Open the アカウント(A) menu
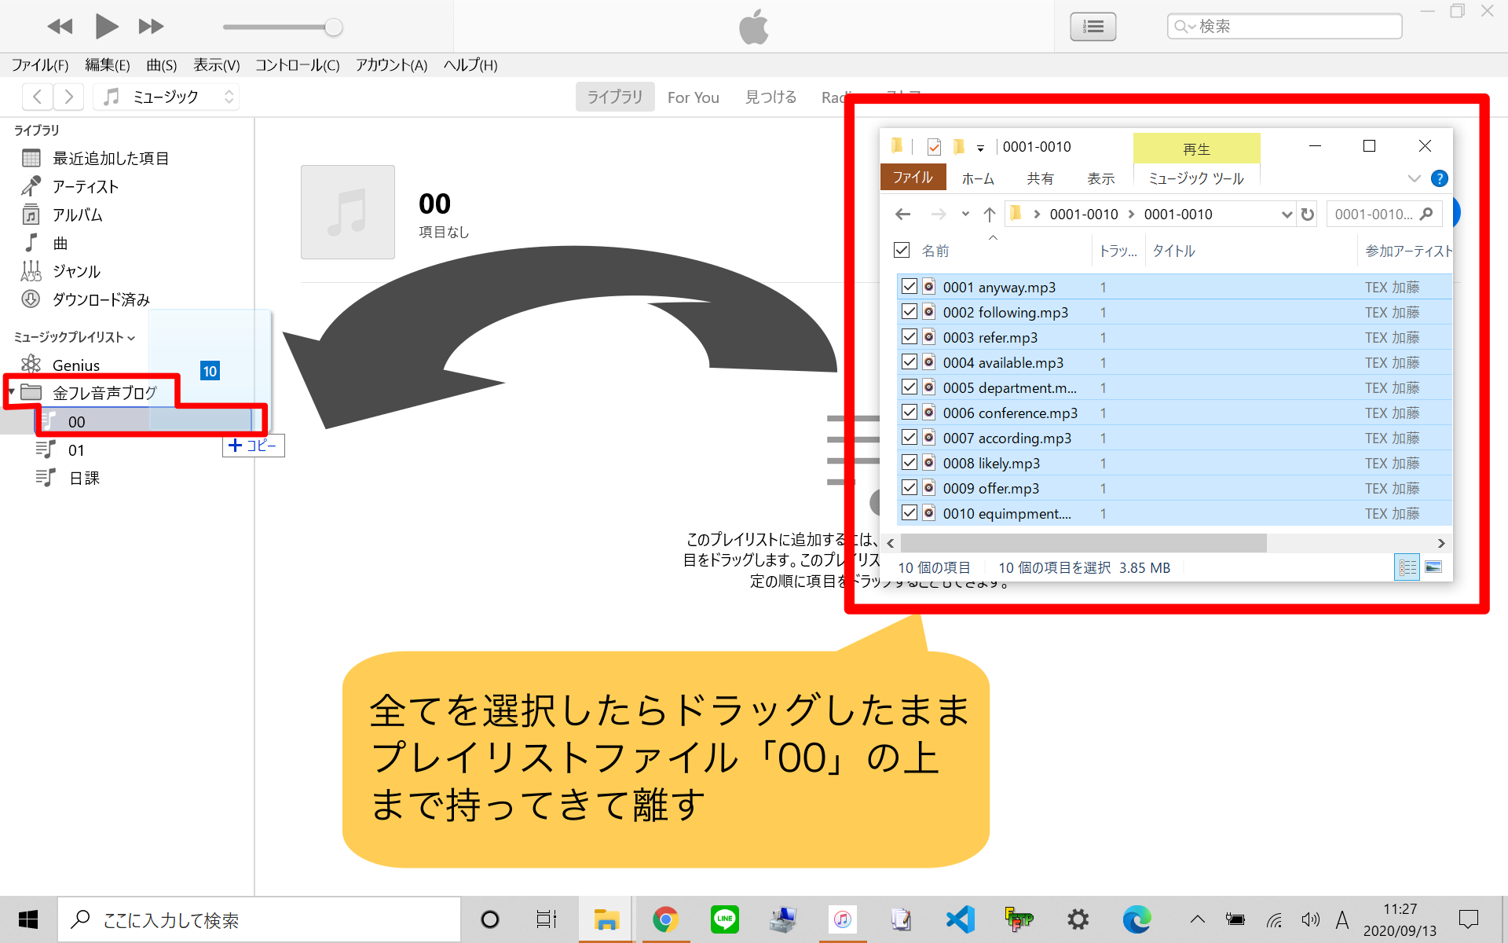The width and height of the screenshot is (1508, 943). (x=391, y=65)
